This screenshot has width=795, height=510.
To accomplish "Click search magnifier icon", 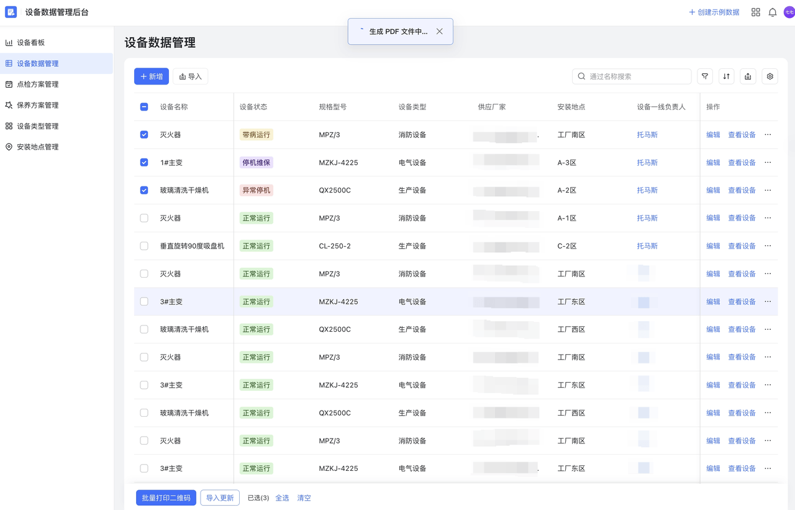I will coord(581,76).
